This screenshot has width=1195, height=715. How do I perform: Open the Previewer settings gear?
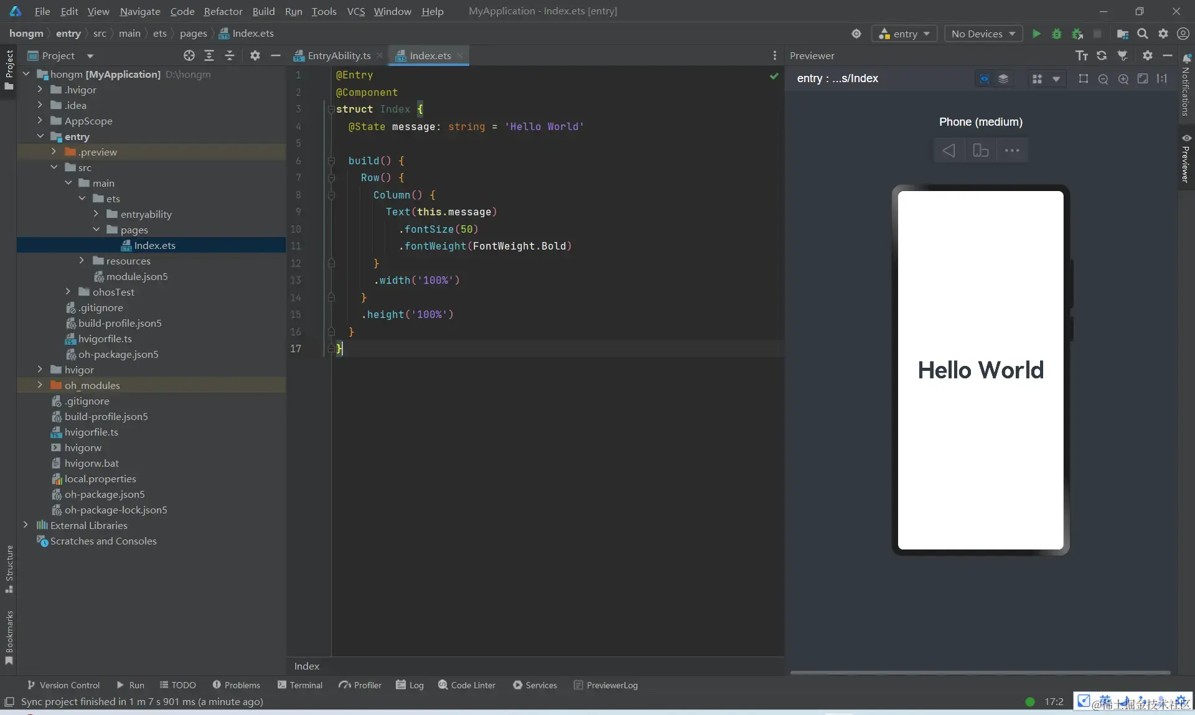[1147, 55]
